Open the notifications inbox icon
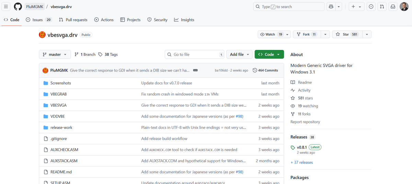412x184 pixels. (x=393, y=6)
